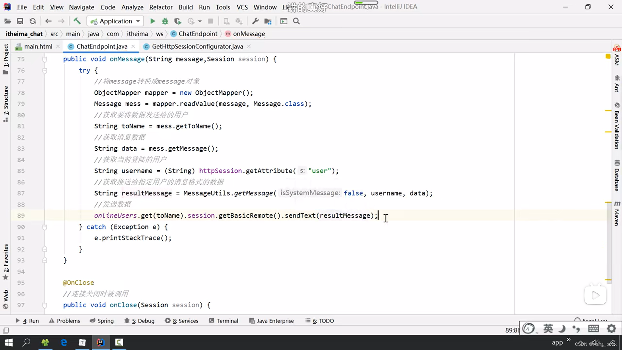Click the Debug icon in toolbar
The height and width of the screenshot is (350, 622).
pos(165,21)
